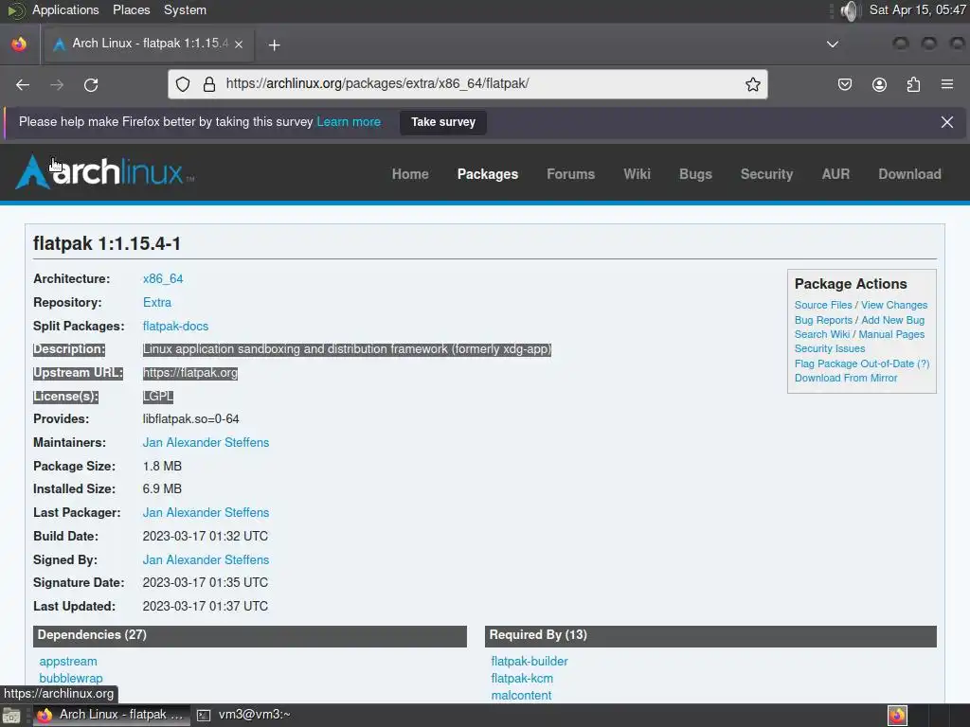The height and width of the screenshot is (727, 970).
Task: Open the appstream dependency link
Action: coord(68,662)
